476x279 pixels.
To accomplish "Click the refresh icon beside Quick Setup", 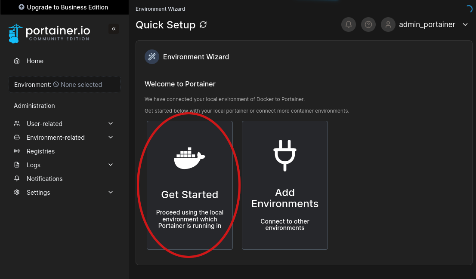I will tap(203, 25).
